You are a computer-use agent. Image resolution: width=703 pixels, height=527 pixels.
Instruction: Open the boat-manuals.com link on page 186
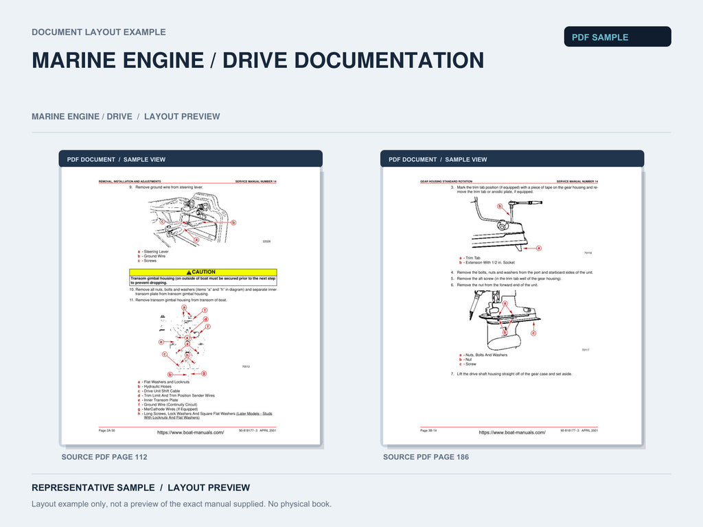tap(512, 432)
